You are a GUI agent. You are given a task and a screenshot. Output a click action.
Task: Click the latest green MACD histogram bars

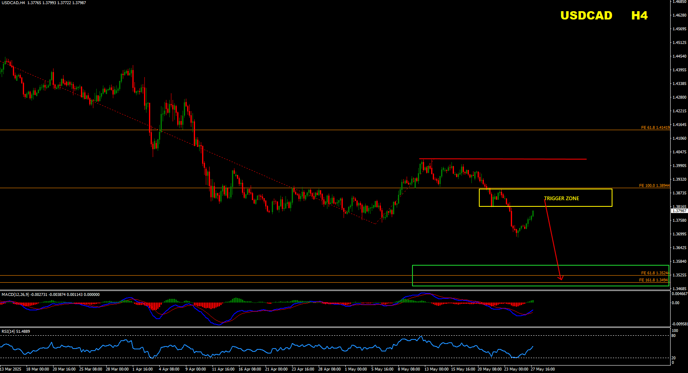pyautogui.click(x=531, y=301)
